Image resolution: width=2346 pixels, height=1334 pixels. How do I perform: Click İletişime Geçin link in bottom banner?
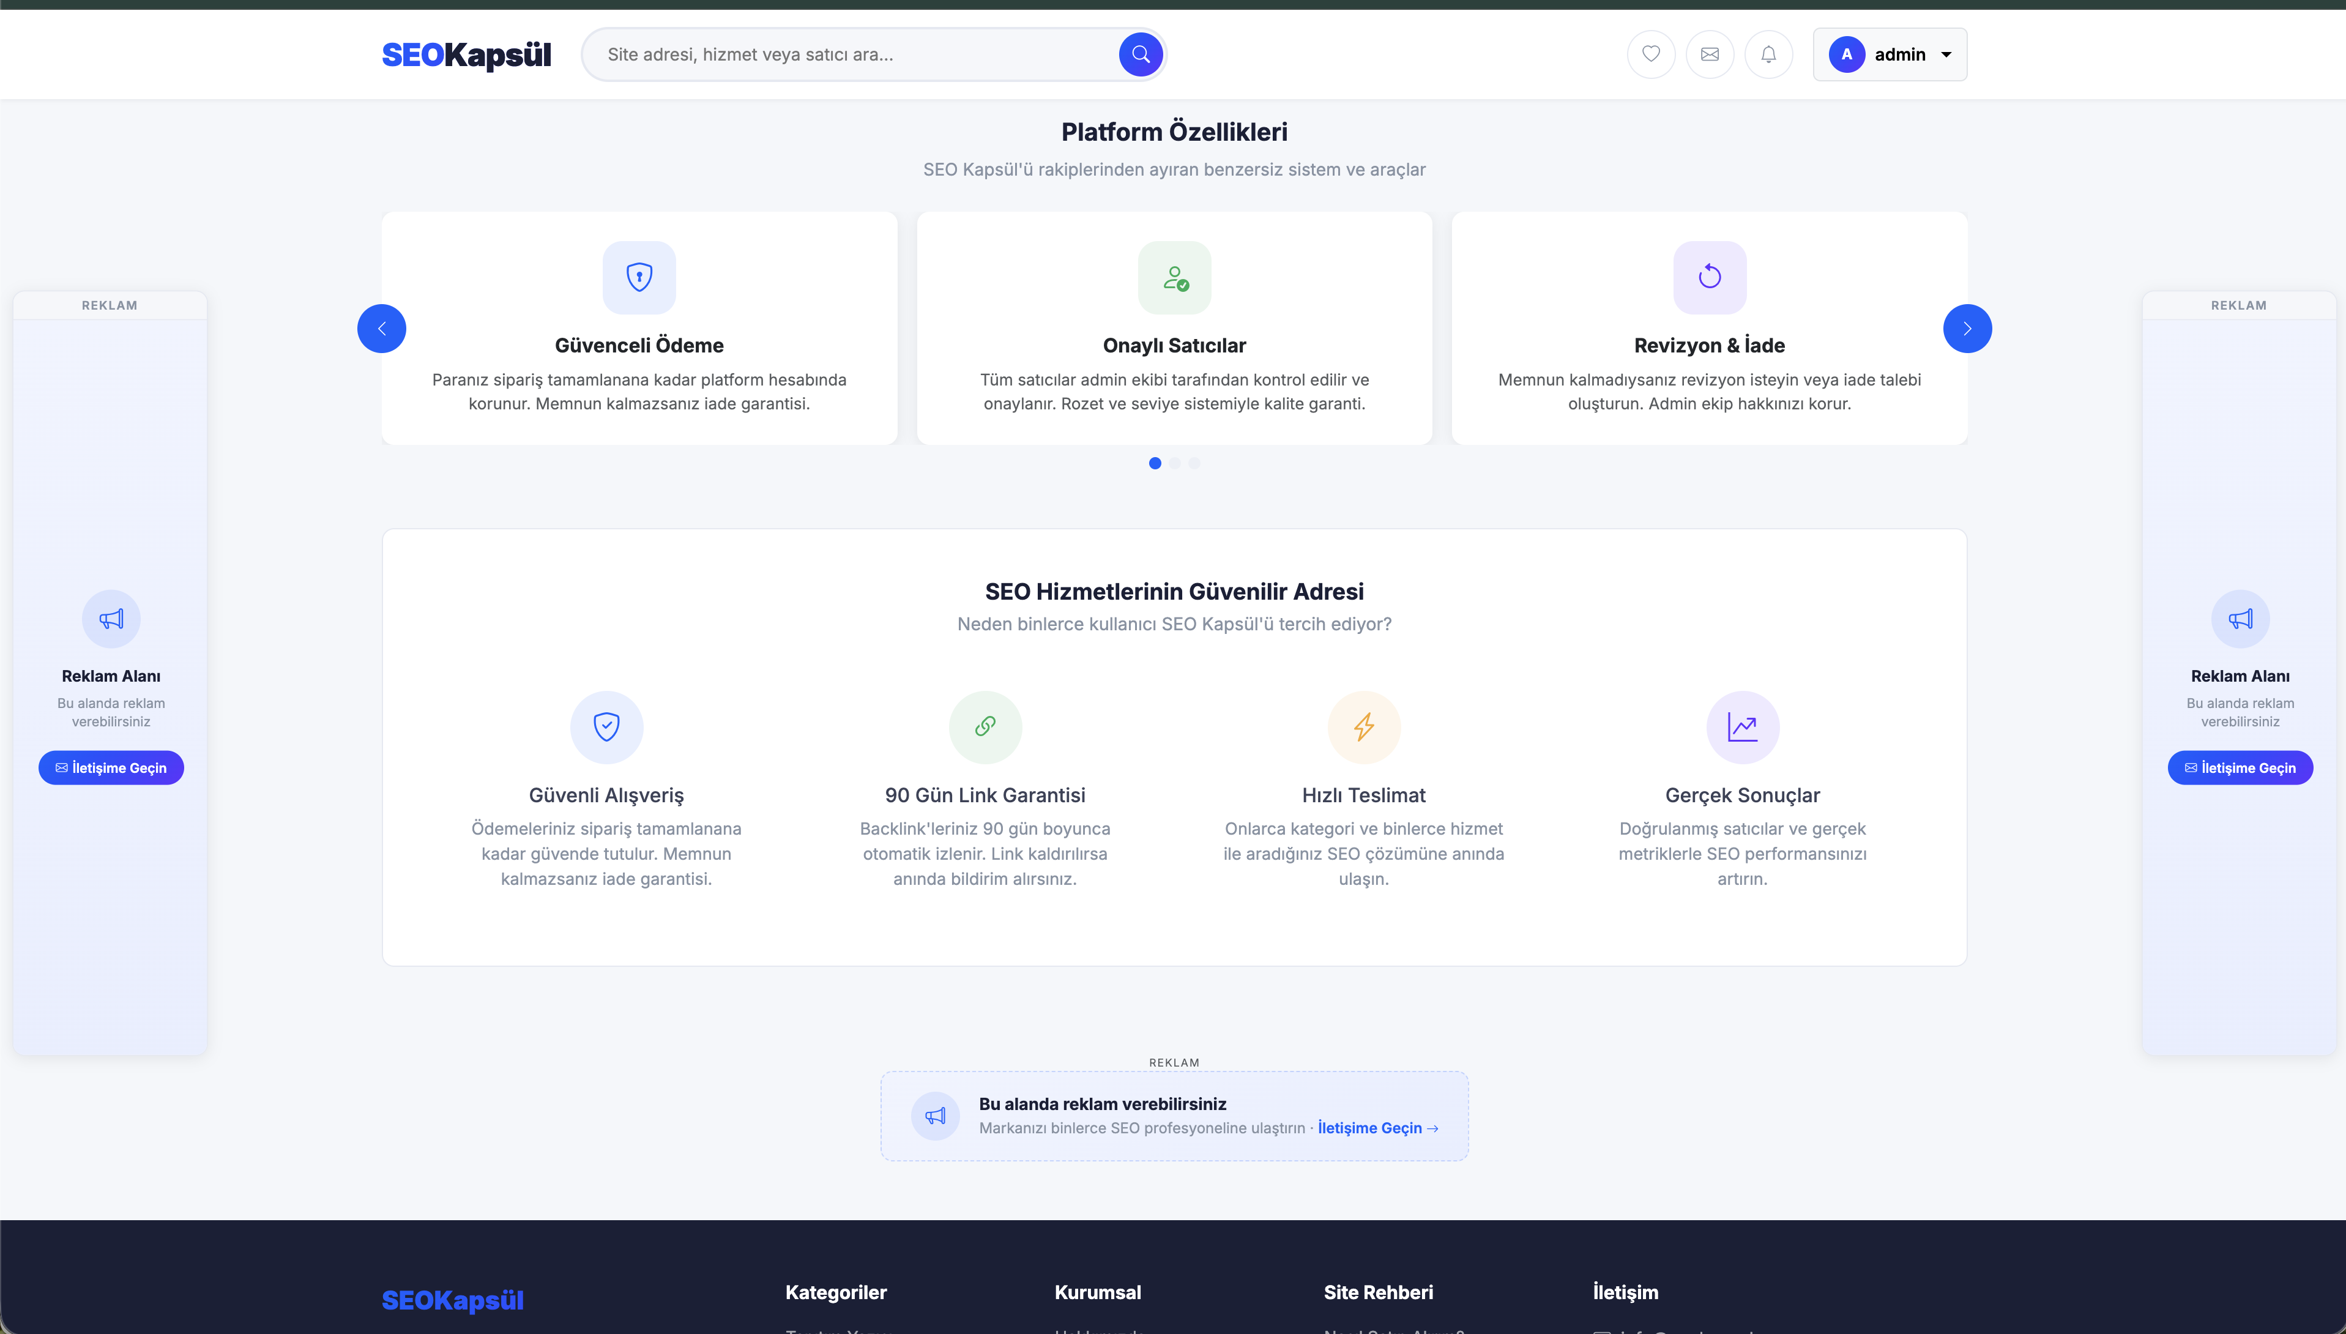[1377, 1128]
